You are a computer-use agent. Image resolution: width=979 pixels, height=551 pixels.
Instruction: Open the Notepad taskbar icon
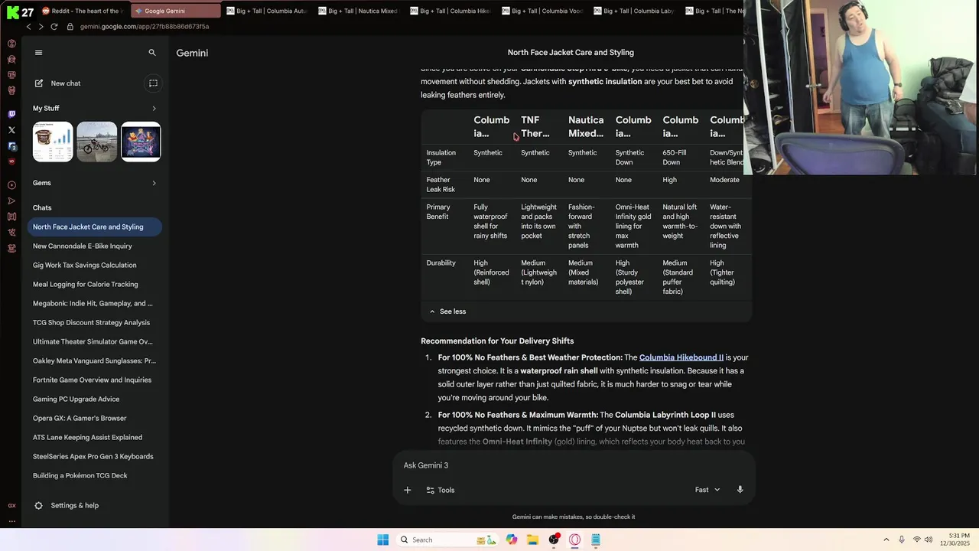(596, 540)
